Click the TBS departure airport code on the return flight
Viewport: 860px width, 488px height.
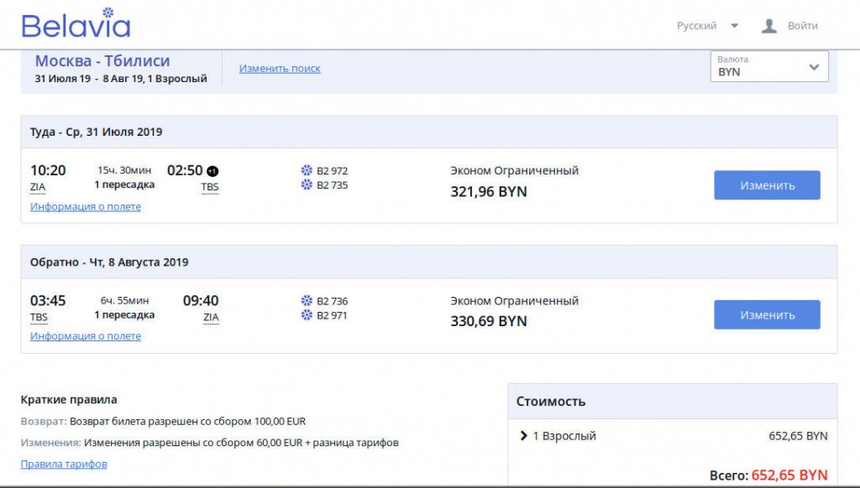coord(39,317)
